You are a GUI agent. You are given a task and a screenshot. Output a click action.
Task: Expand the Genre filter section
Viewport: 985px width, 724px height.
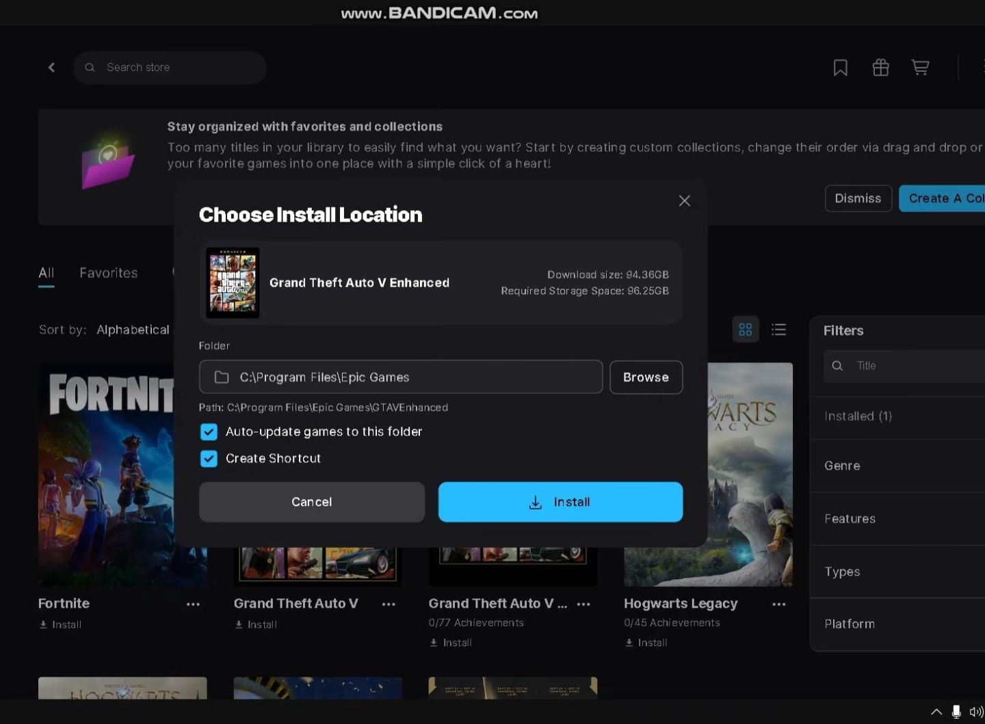tap(897, 466)
